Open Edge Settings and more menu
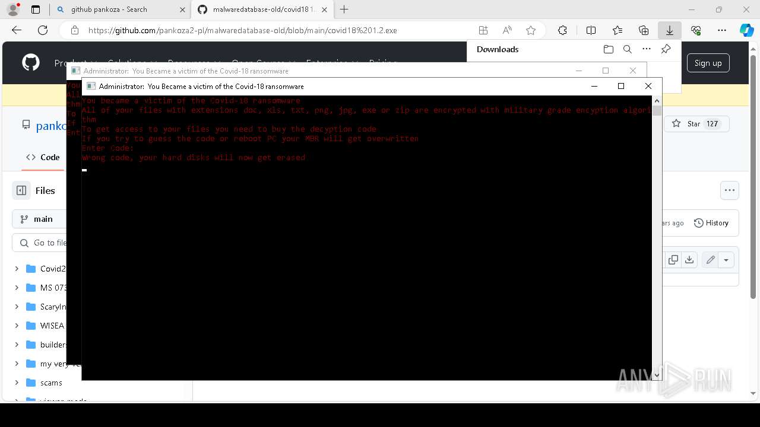This screenshot has height=427, width=760. click(722, 30)
